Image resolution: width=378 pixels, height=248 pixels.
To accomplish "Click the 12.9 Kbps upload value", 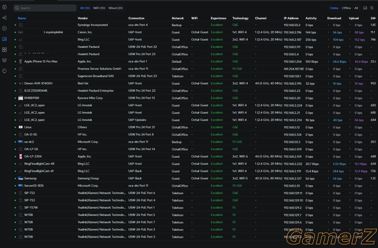I will tap(361, 171).
